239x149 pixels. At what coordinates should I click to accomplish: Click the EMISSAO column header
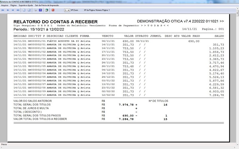20,36
